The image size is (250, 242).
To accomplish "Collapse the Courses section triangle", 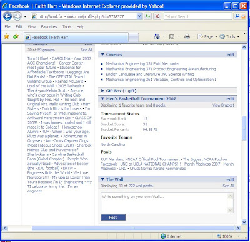I will pyautogui.click(x=102, y=55).
